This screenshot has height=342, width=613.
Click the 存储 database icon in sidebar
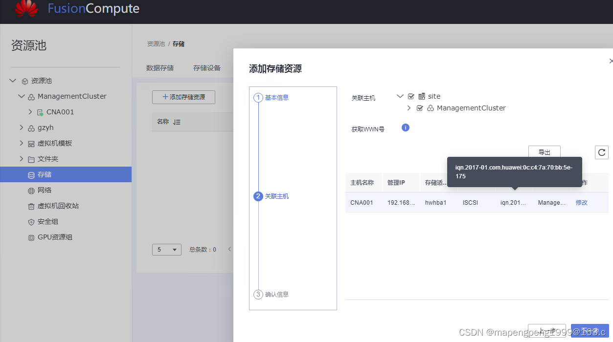(31, 175)
